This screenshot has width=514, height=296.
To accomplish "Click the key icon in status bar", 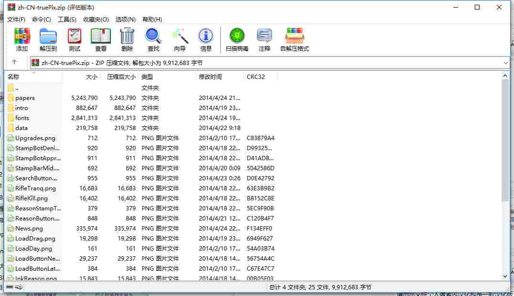I will click(x=19, y=287).
